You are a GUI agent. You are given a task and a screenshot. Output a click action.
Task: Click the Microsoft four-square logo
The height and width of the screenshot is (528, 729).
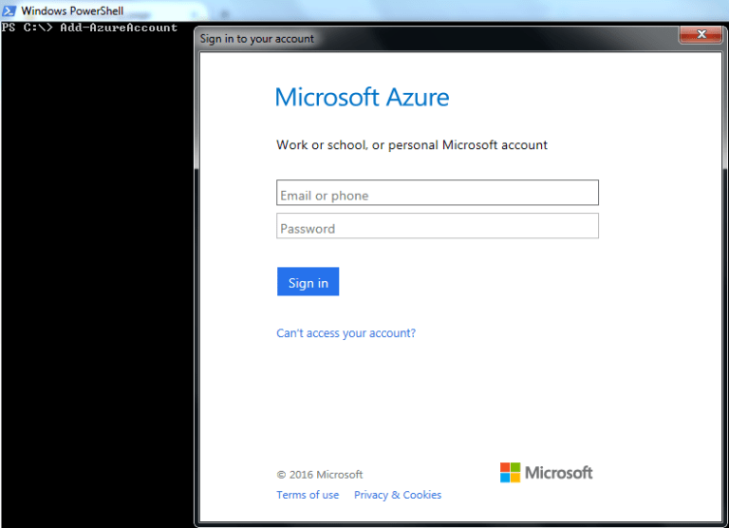point(510,473)
